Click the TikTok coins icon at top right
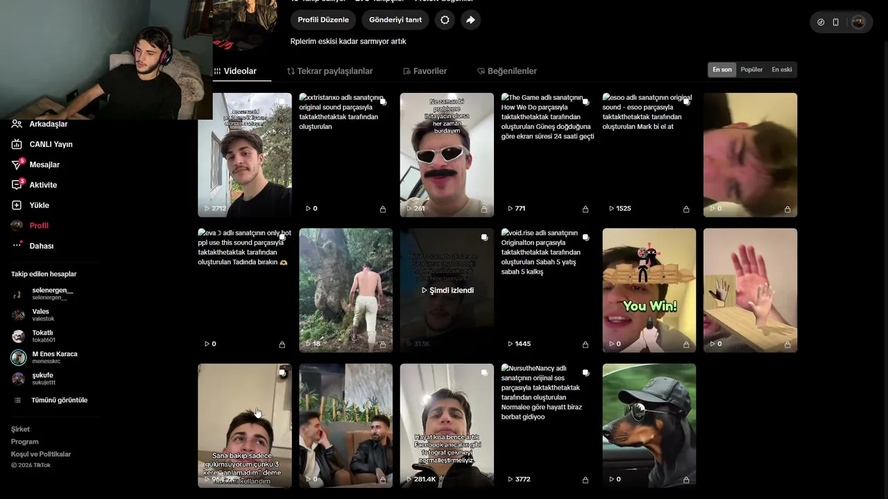 pyautogui.click(x=821, y=22)
